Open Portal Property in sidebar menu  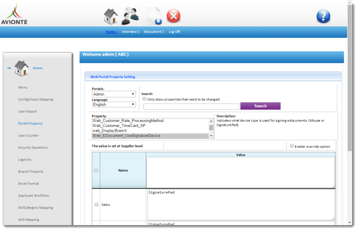coord(30,124)
